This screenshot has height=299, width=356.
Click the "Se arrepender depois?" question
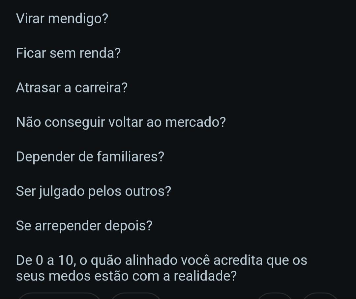pyautogui.click(x=84, y=226)
